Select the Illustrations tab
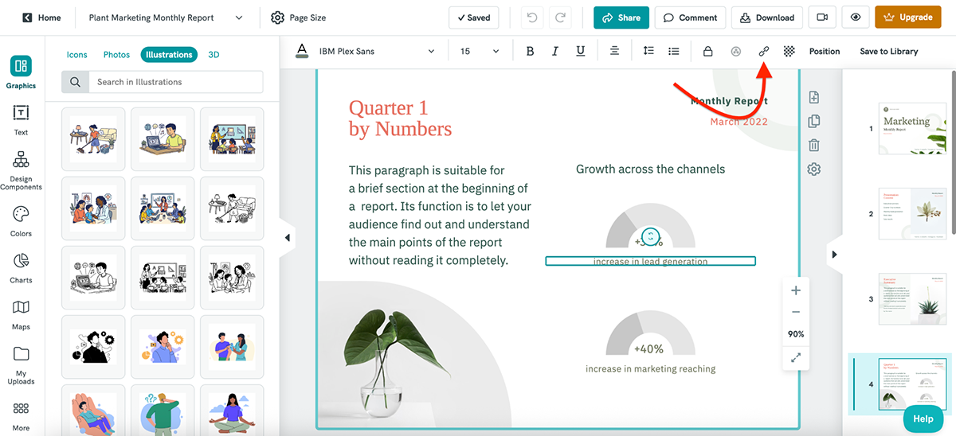The height and width of the screenshot is (436, 956). tap(169, 55)
